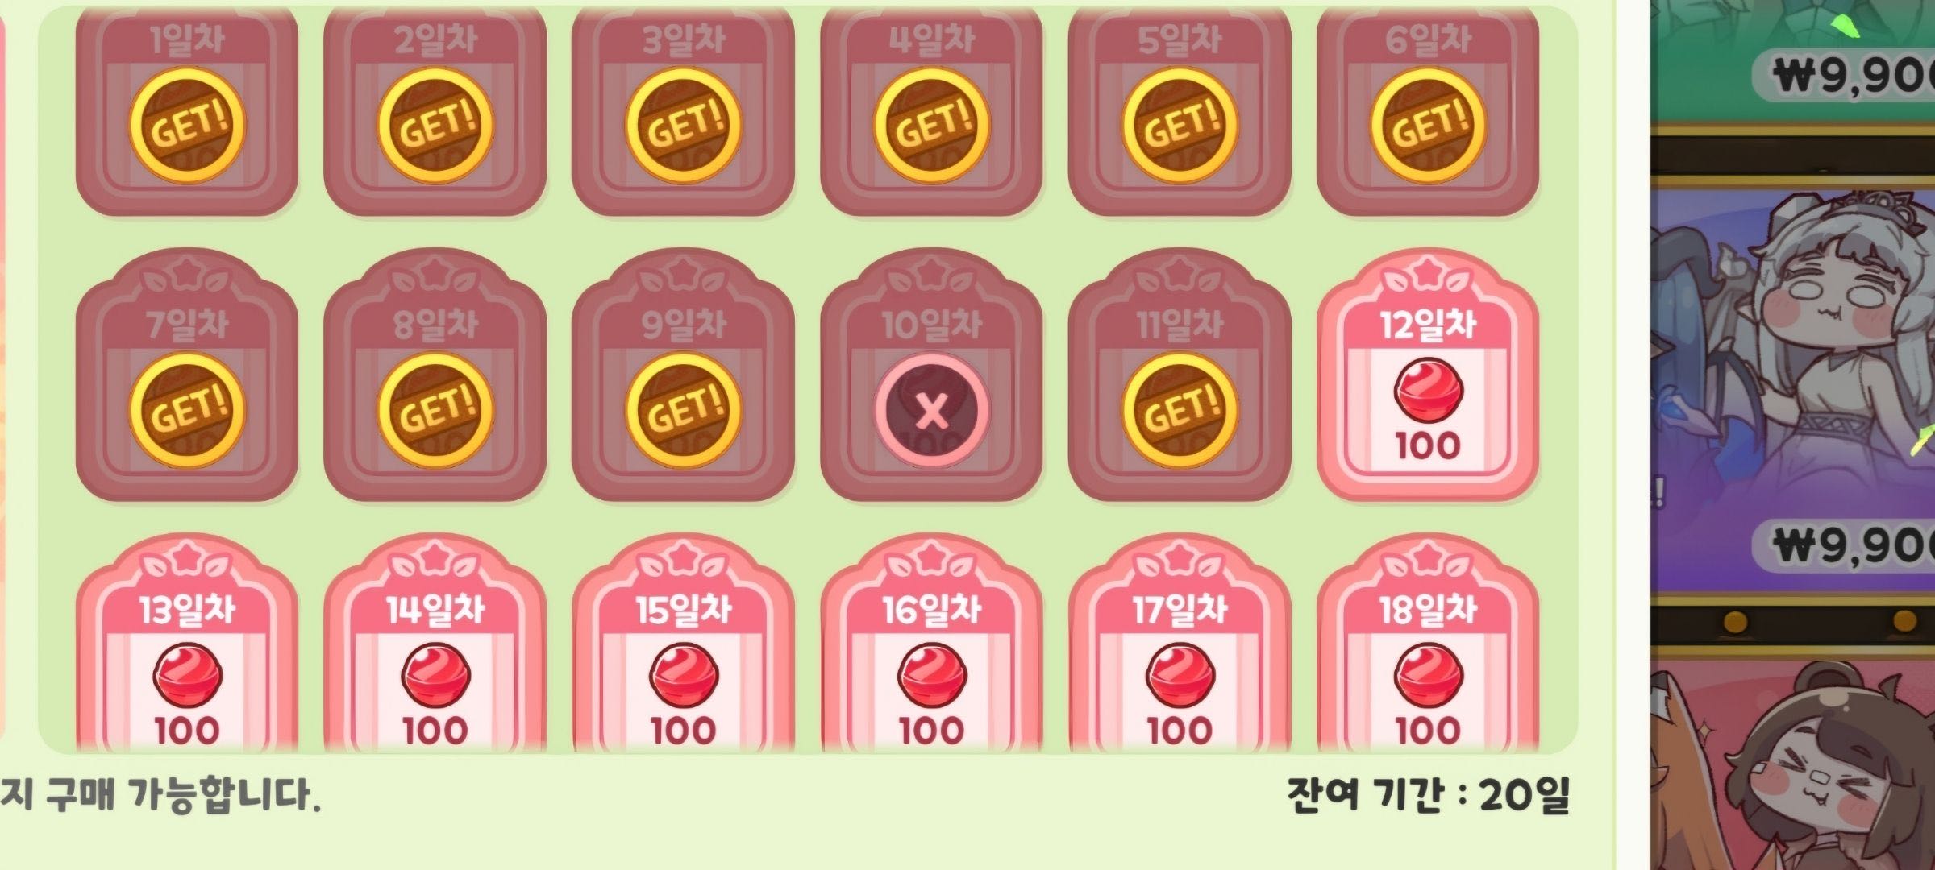Click the 16일차 candy reward tile
Image resolution: width=1935 pixels, height=870 pixels.
pos(932,644)
